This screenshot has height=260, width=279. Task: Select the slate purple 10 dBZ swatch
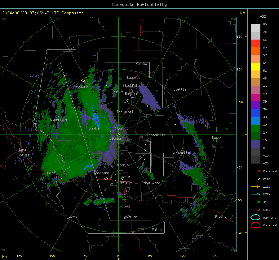[x=255, y=144]
